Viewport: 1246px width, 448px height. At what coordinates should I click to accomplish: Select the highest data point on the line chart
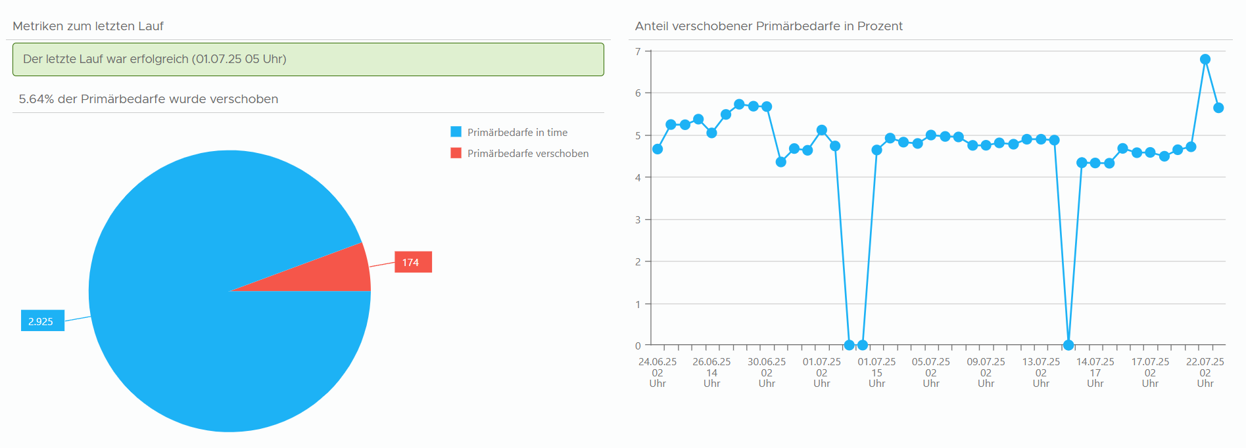(x=1205, y=59)
